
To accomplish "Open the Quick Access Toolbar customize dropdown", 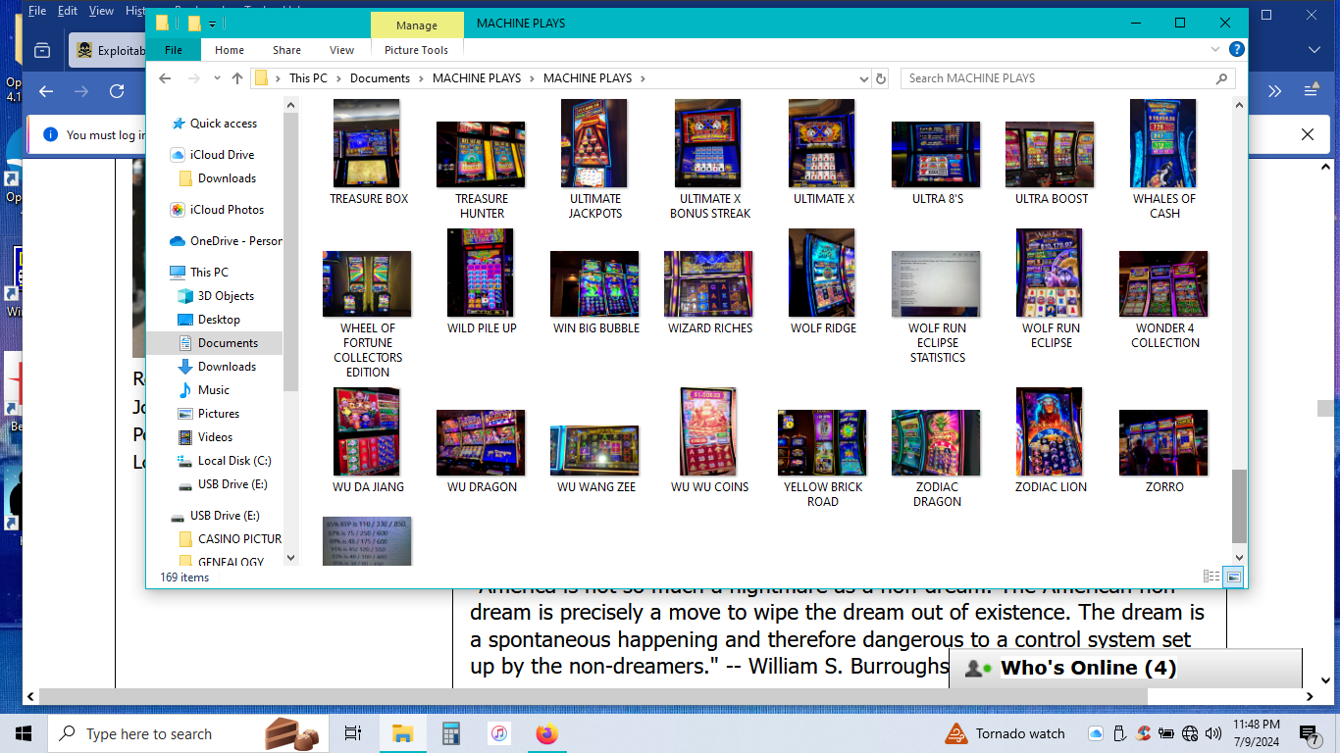I will coord(212,24).
